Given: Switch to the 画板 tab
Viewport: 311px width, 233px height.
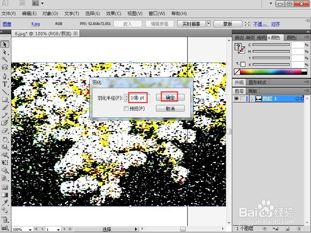Looking at the screenshot, I should click(252, 91).
